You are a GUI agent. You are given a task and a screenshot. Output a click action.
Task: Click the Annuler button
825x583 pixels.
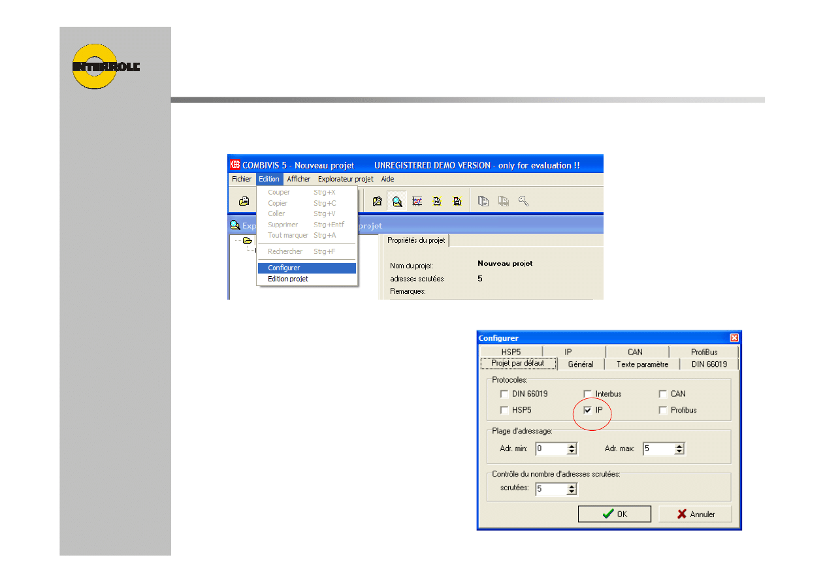tap(695, 514)
